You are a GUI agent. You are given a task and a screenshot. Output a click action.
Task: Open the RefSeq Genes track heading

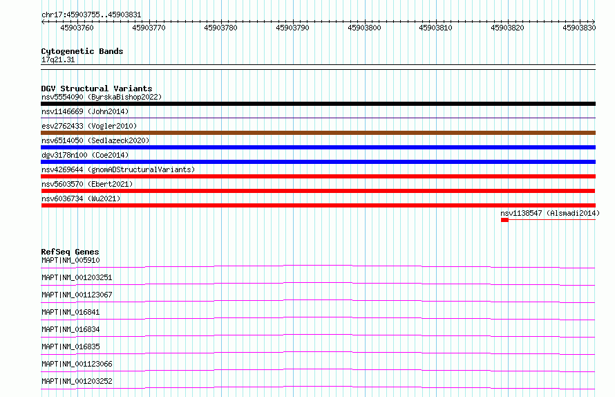70,252
